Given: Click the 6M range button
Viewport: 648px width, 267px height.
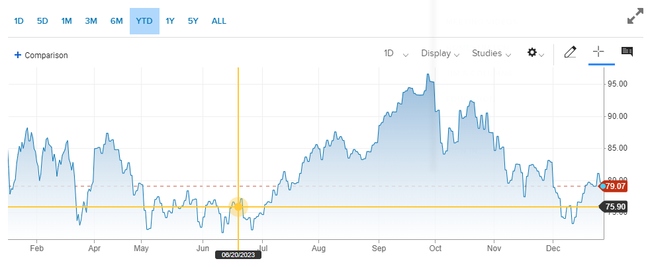Looking at the screenshot, I should tap(116, 21).
